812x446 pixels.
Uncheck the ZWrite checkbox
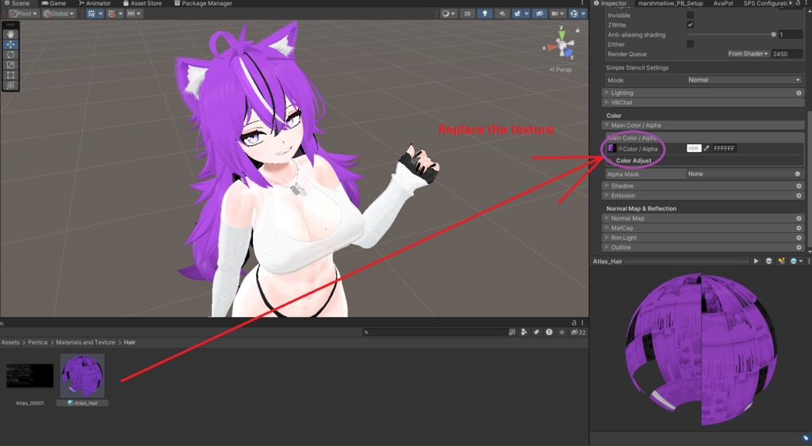click(x=691, y=25)
